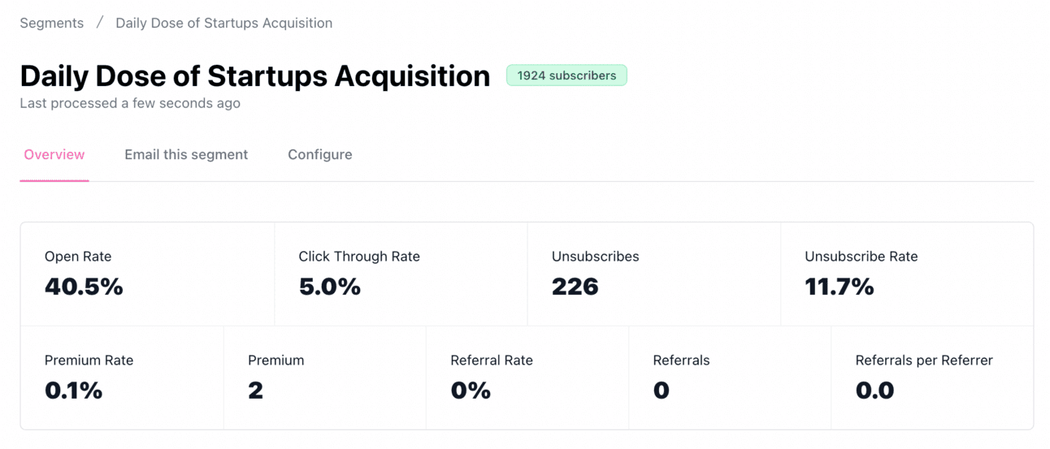Open the Configure tab

(x=320, y=154)
